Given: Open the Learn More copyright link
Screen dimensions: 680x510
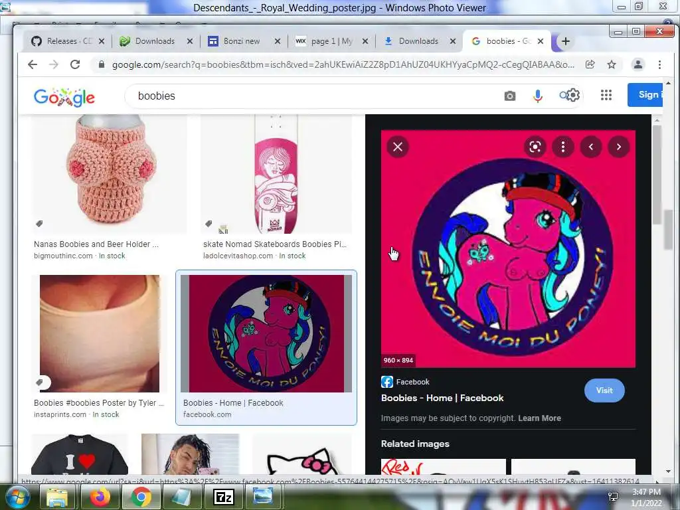Looking at the screenshot, I should point(539,418).
